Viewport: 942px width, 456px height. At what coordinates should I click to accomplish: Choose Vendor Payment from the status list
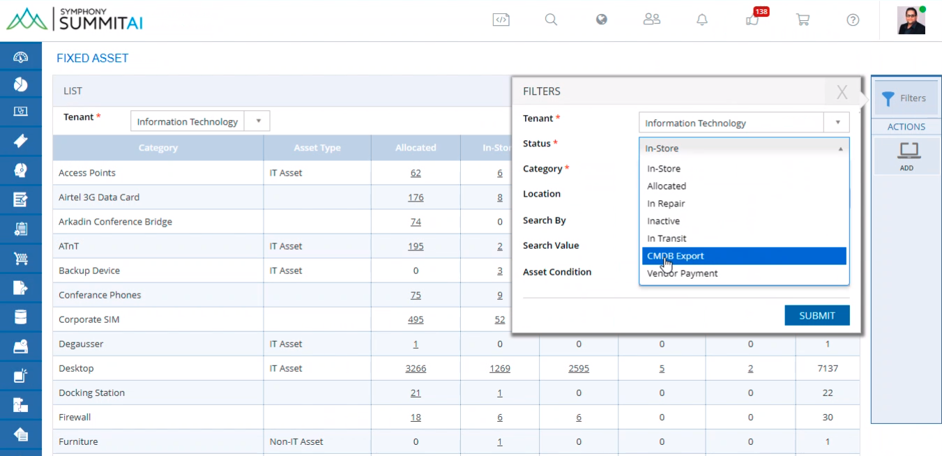tap(744, 273)
